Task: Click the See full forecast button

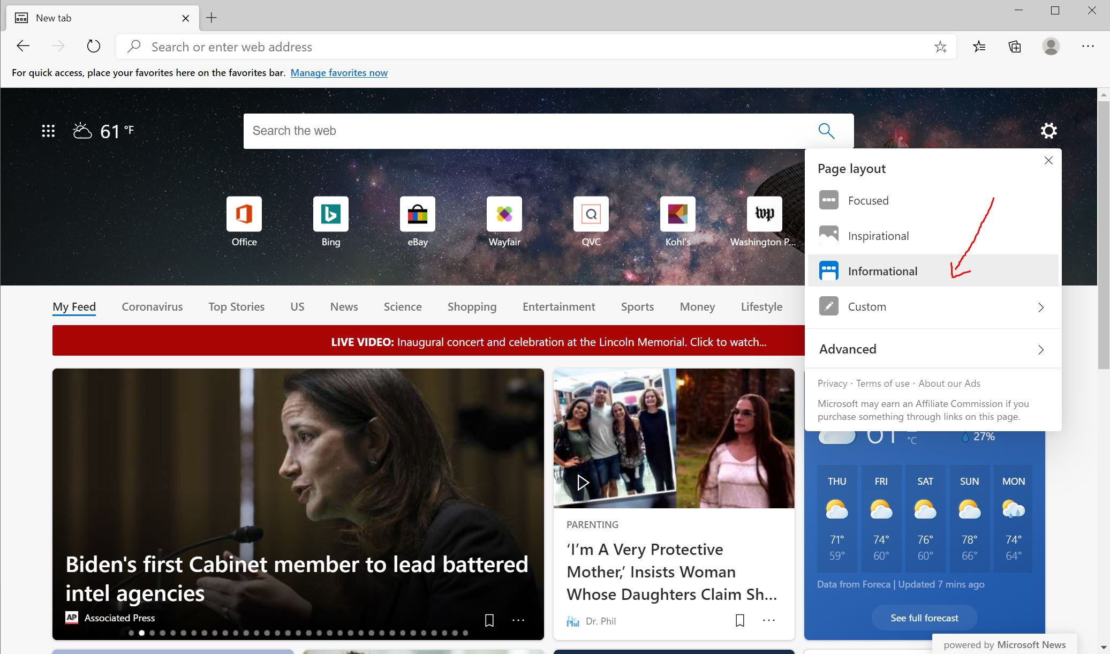Action: tap(924, 618)
